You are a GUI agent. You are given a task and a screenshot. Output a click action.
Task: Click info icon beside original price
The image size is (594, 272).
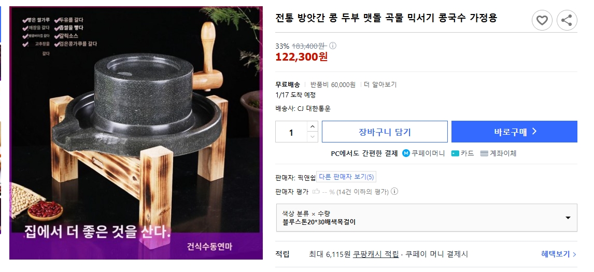point(333,46)
